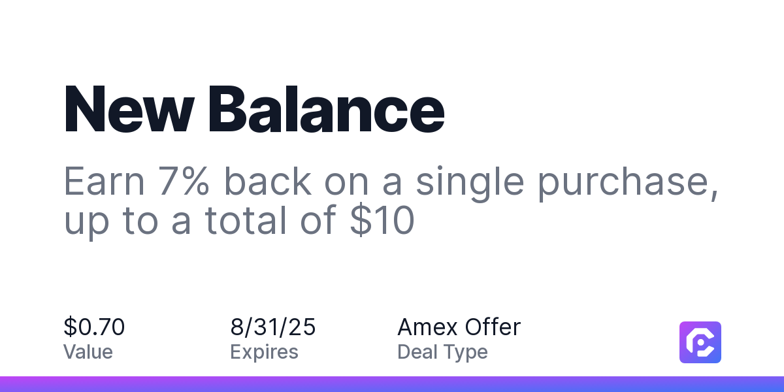
Task: Click the Expires label
Action: point(264,353)
